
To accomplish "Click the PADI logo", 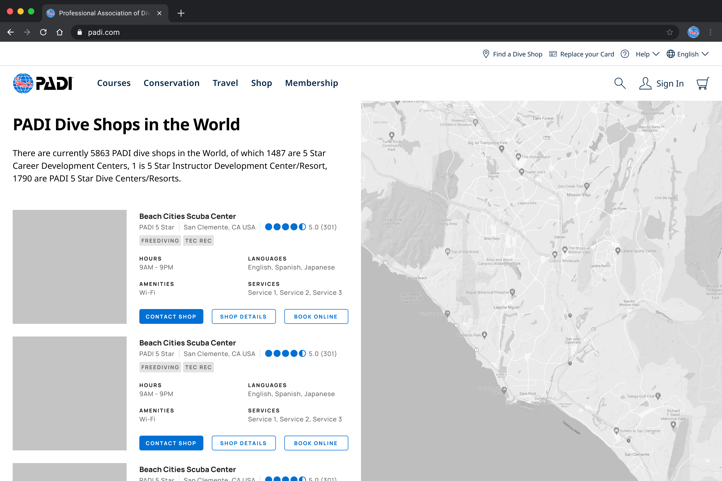I will (43, 83).
